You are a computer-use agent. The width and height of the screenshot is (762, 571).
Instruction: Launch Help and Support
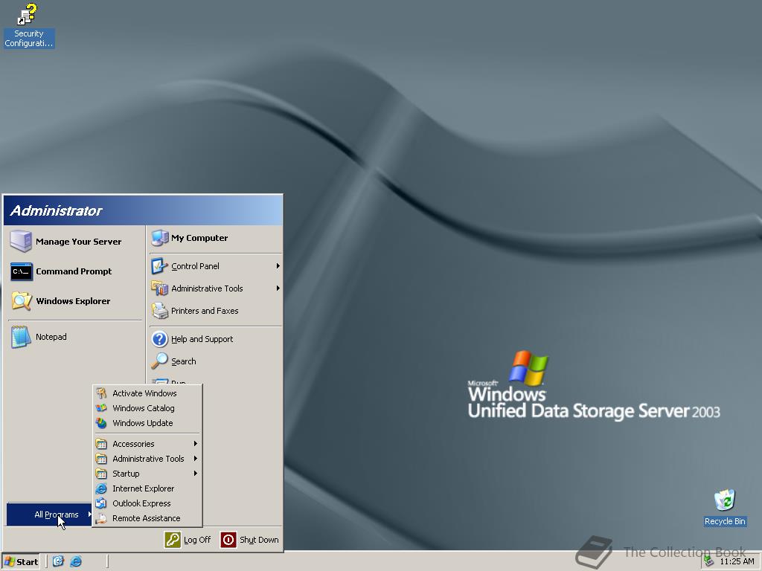tap(202, 339)
